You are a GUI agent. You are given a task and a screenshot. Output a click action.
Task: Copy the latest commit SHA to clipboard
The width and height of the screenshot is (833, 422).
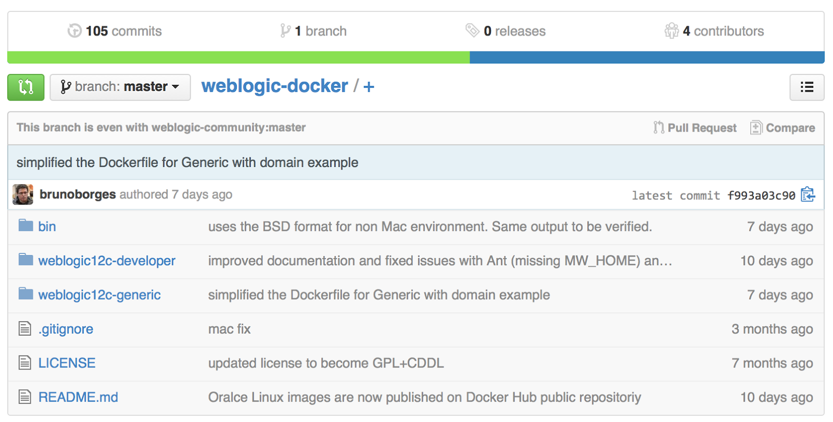(807, 195)
